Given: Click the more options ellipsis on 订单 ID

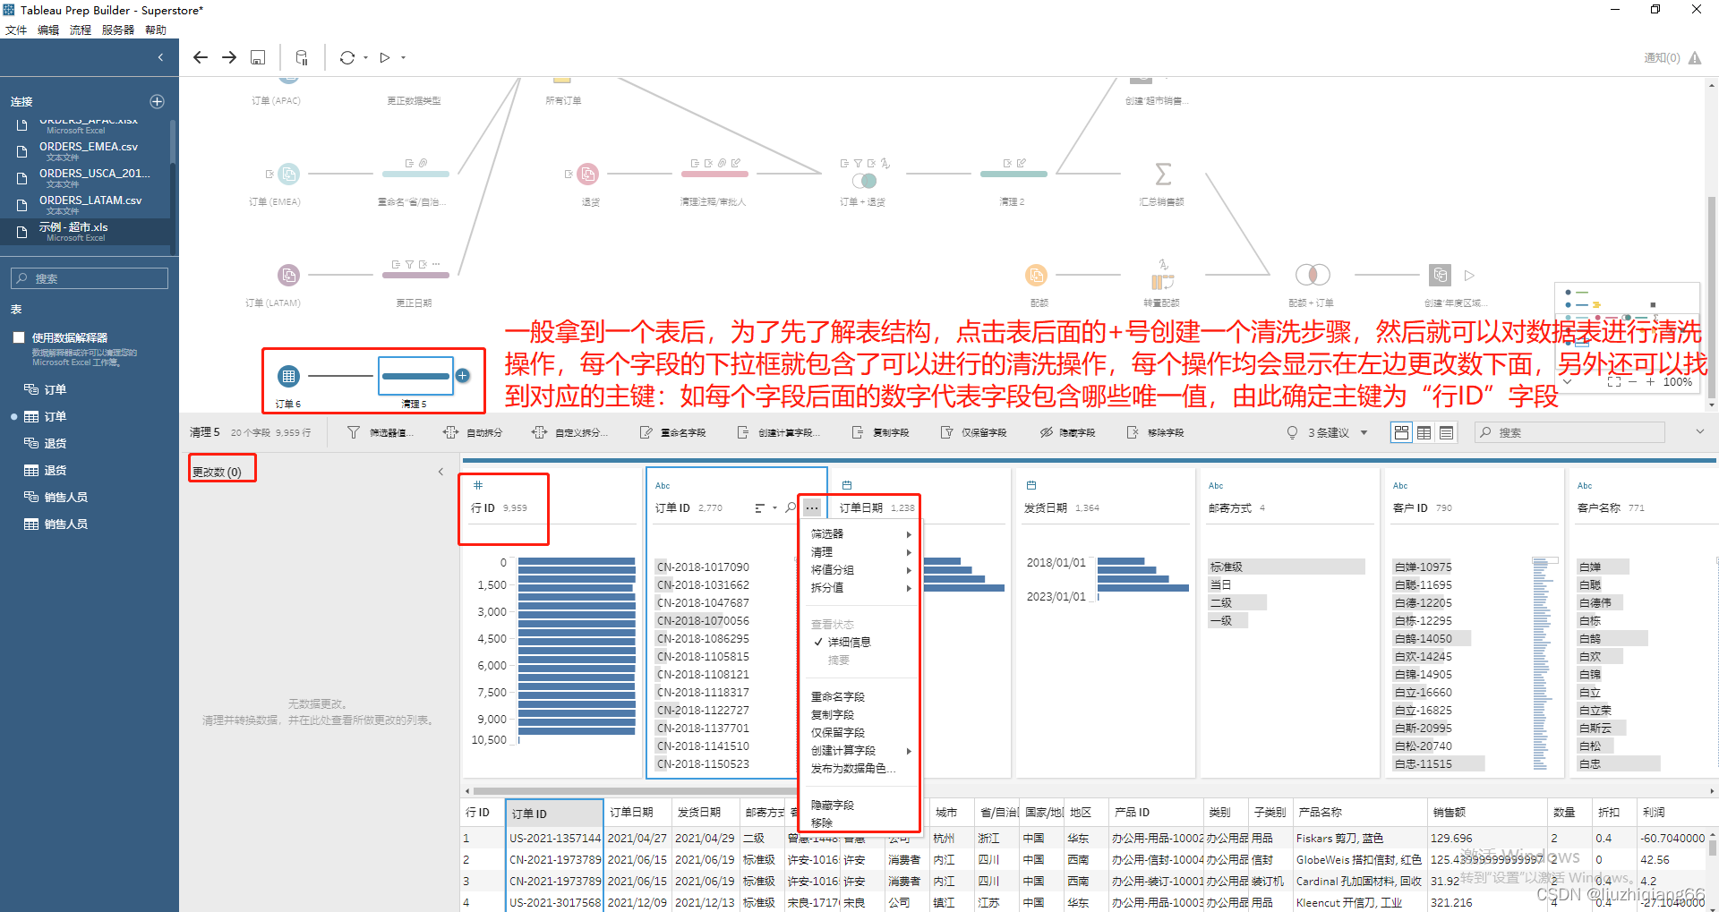Looking at the screenshot, I should coord(811,507).
